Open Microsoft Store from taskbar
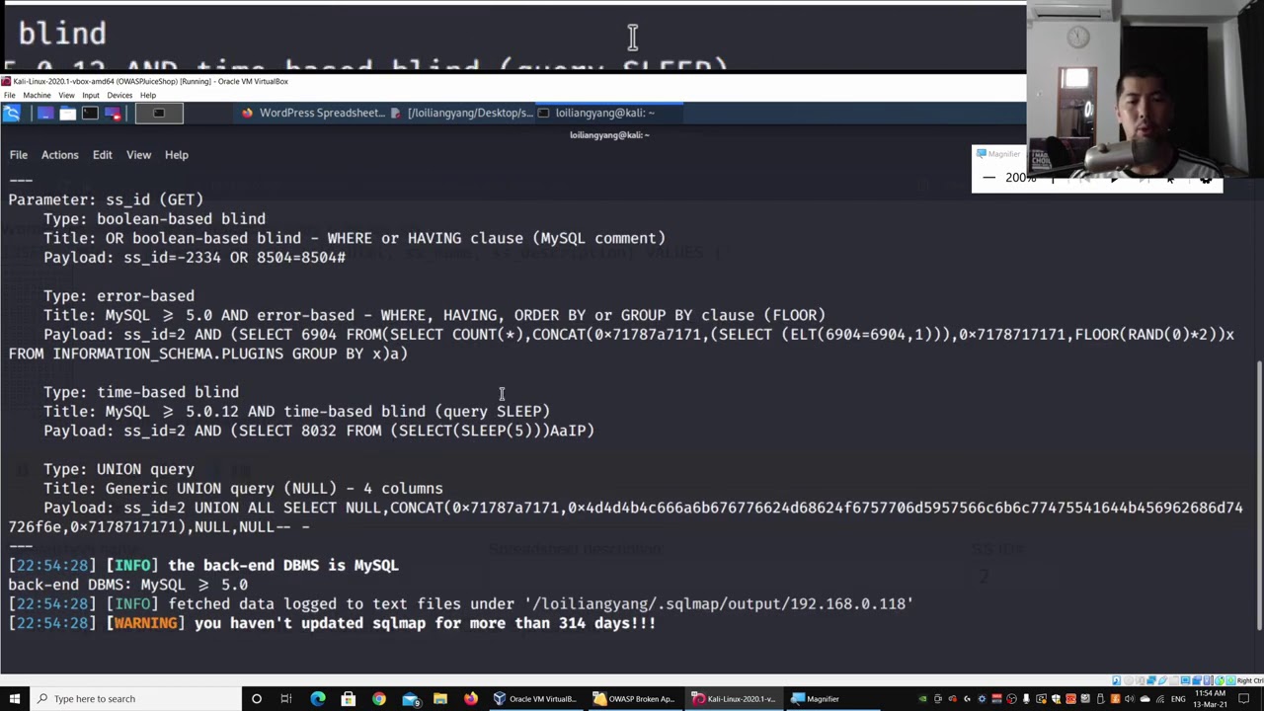 (348, 699)
